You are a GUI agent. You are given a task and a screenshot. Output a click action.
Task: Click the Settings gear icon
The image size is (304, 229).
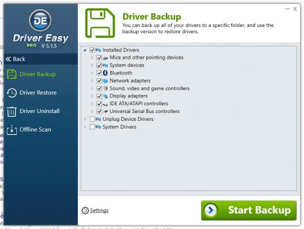tap(85, 210)
